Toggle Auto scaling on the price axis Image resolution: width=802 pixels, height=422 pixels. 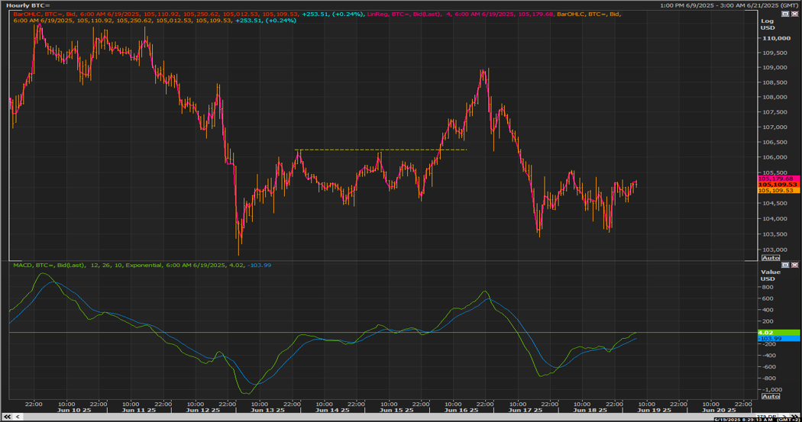770,258
